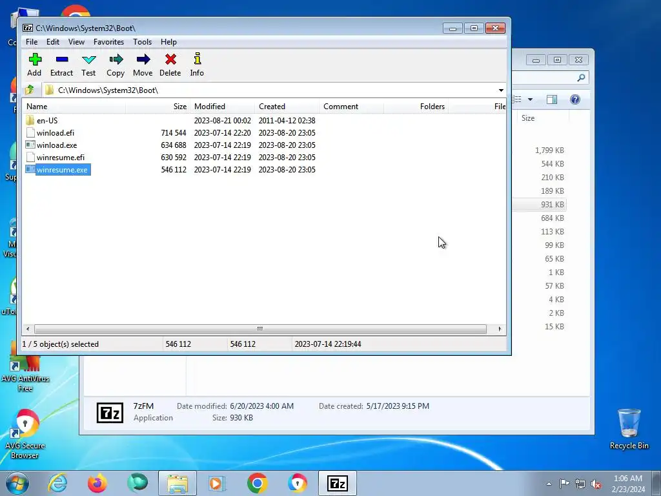661x496 pixels.
Task: Click the Copy toolbar icon
Action: [x=116, y=65]
